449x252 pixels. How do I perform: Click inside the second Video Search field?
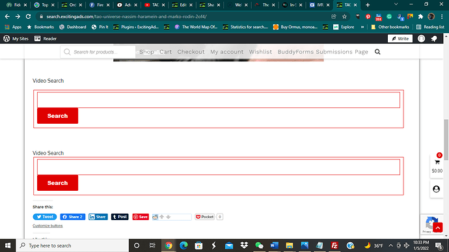pos(219,167)
